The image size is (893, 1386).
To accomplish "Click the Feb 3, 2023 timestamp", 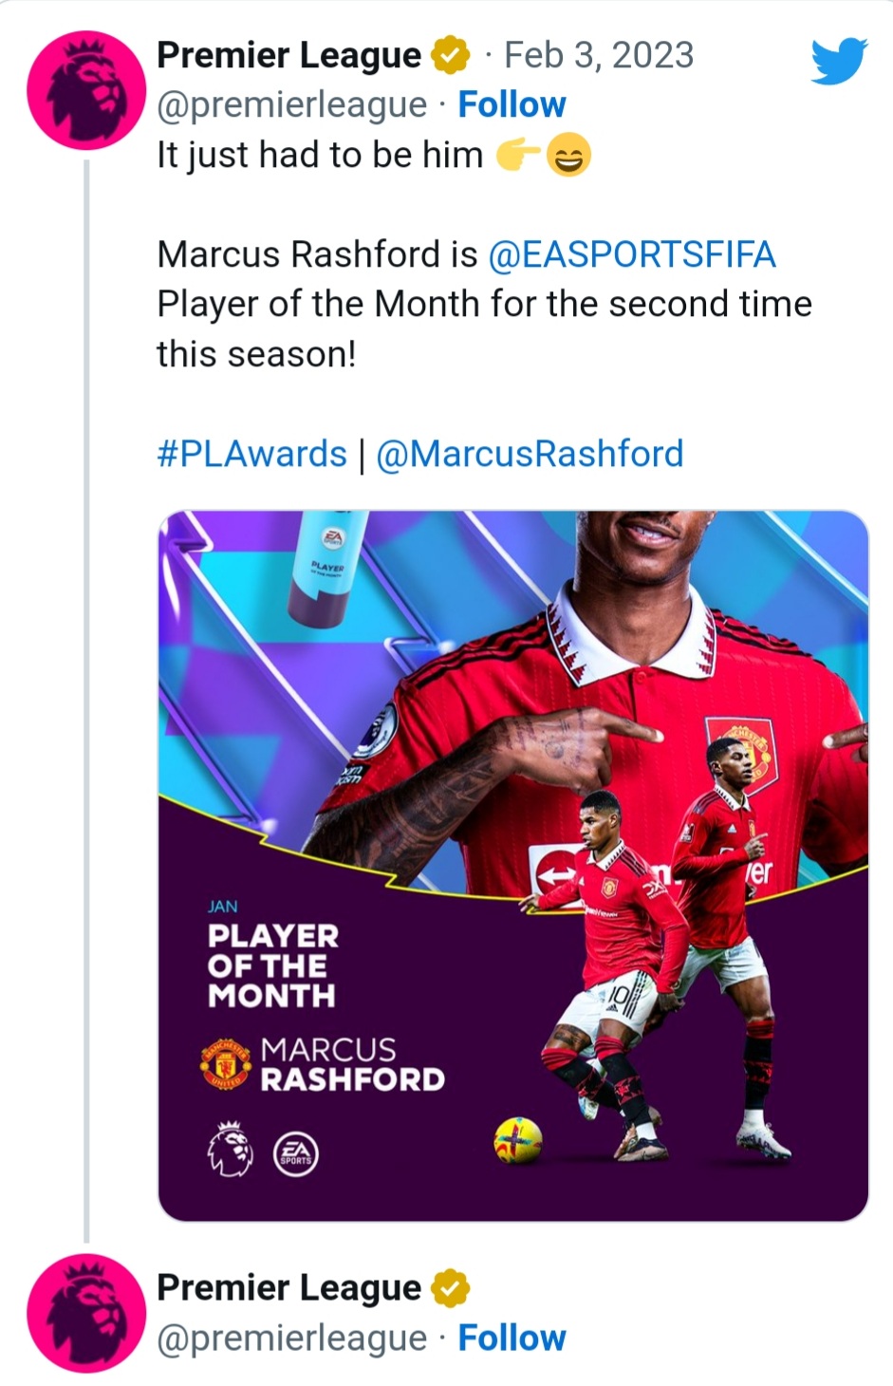I will 599,55.
